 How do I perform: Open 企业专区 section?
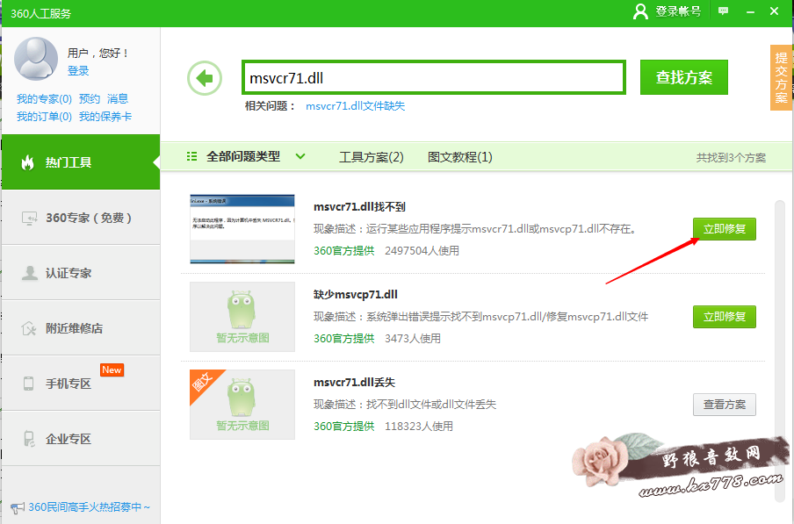click(x=81, y=439)
